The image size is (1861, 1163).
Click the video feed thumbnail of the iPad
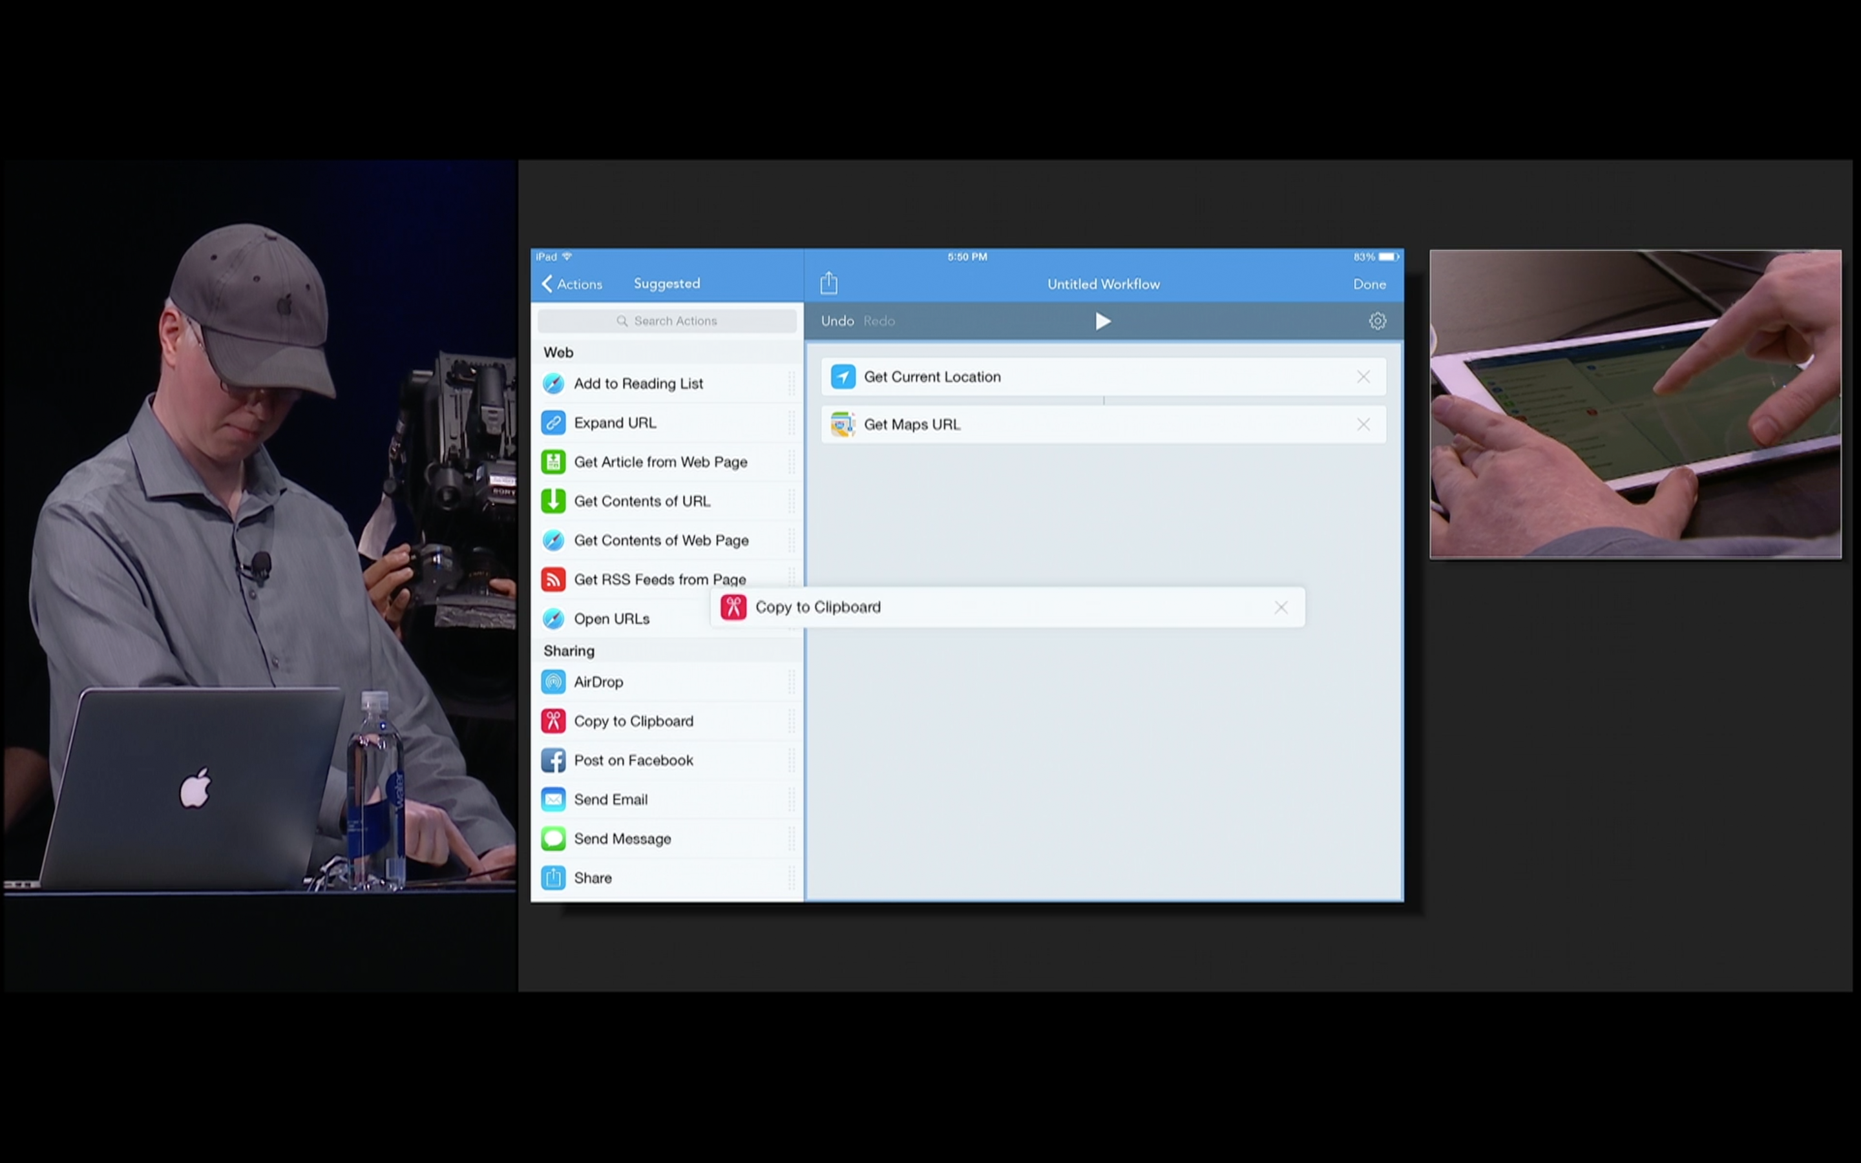click(x=1635, y=404)
